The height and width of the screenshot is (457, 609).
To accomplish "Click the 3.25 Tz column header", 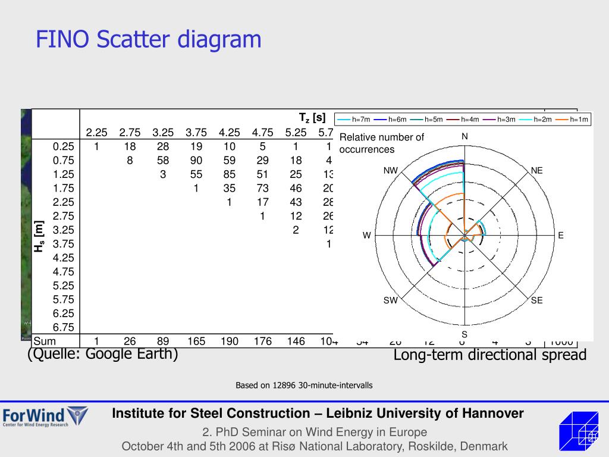I will [x=163, y=133].
